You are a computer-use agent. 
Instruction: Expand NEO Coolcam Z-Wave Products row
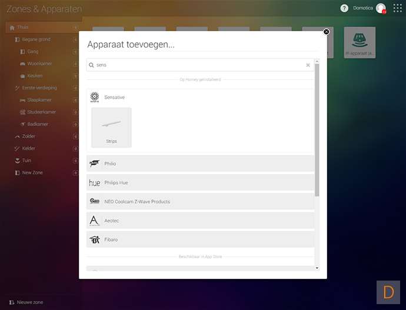[200, 201]
